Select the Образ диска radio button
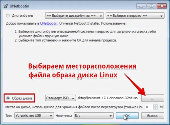 (8, 98)
